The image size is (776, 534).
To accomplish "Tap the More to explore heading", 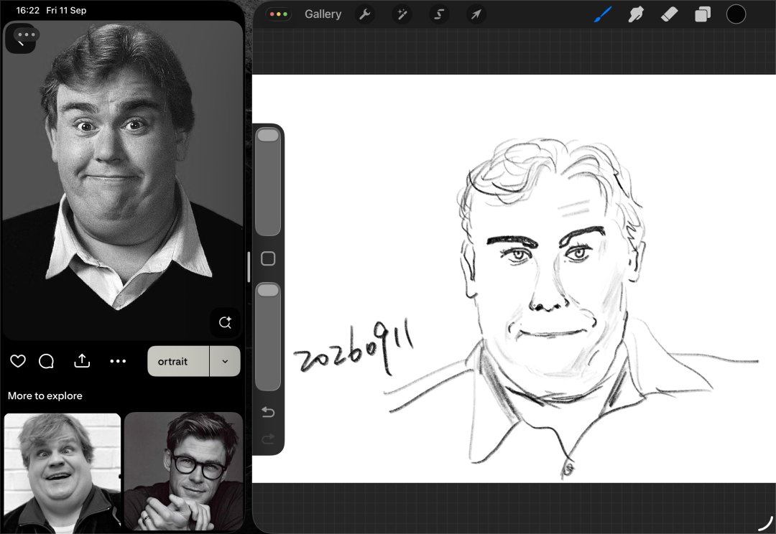I will coord(45,395).
